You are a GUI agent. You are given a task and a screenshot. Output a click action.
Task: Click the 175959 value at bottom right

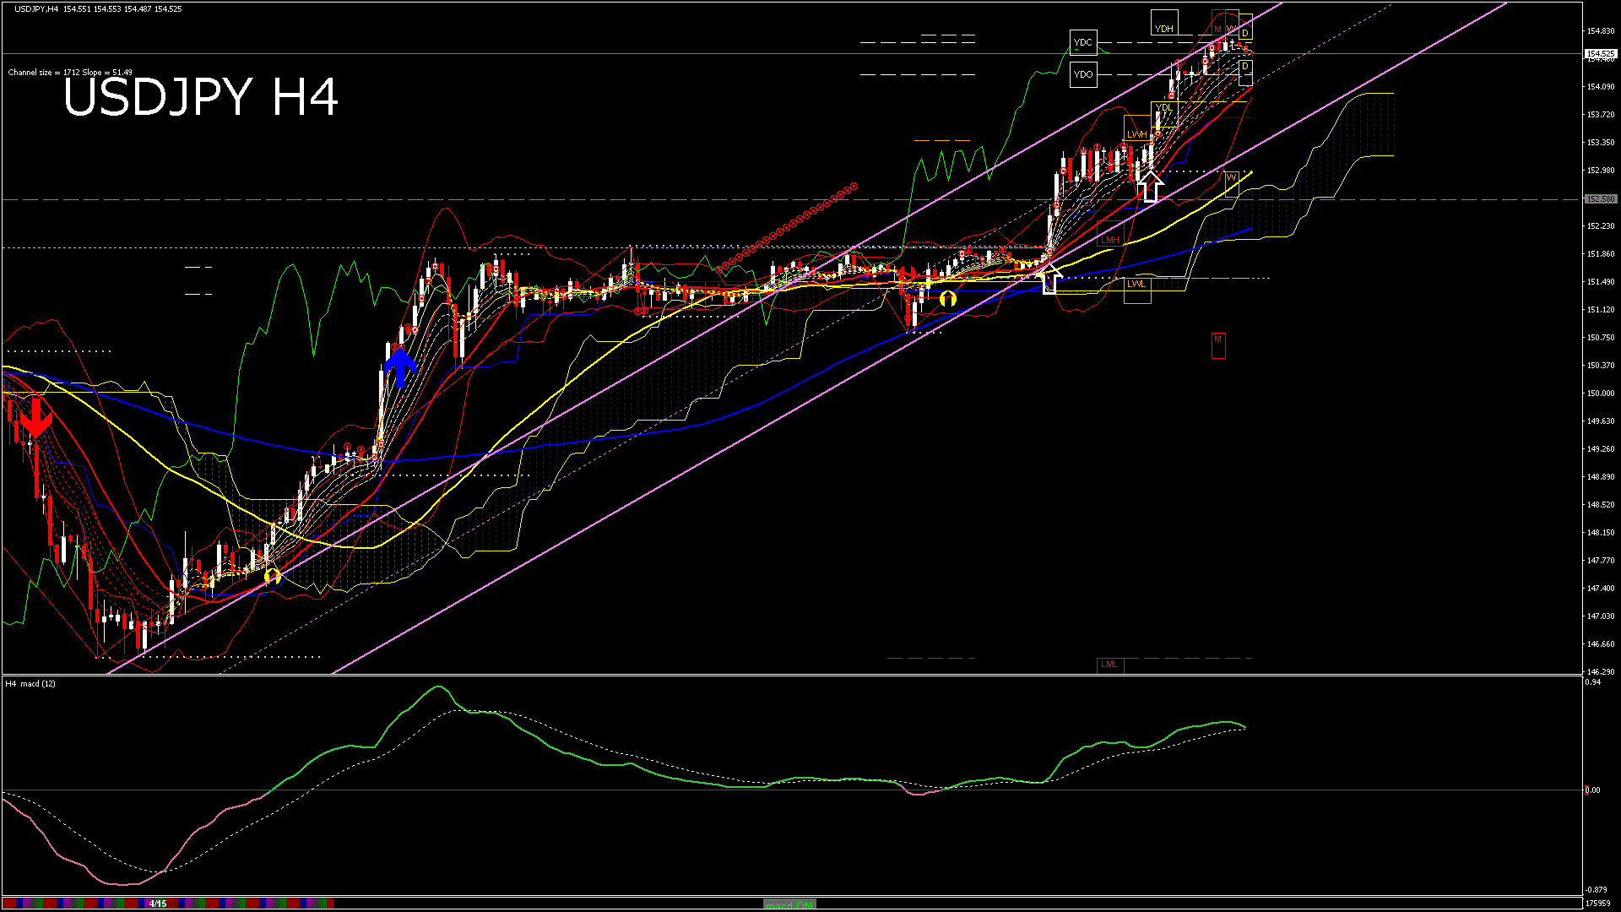tap(1599, 904)
